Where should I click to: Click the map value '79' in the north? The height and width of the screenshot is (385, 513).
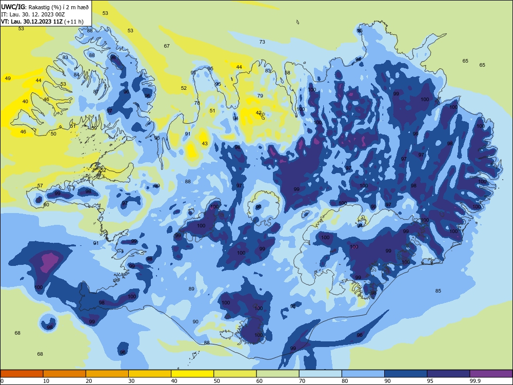click(260, 96)
